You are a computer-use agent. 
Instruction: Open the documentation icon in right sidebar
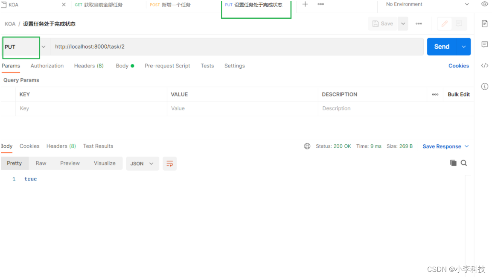(484, 24)
